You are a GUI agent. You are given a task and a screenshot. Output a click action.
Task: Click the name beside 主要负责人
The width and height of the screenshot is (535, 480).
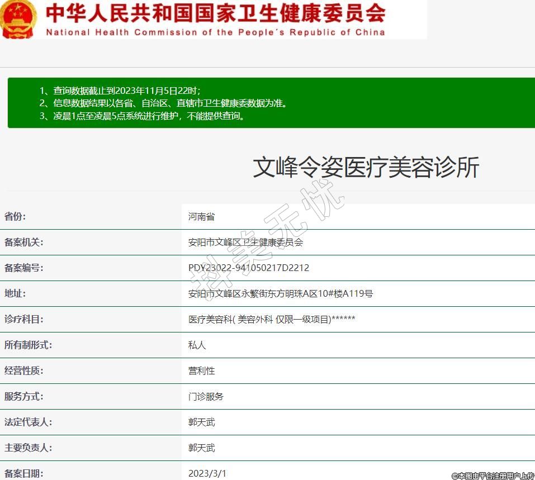click(201, 448)
